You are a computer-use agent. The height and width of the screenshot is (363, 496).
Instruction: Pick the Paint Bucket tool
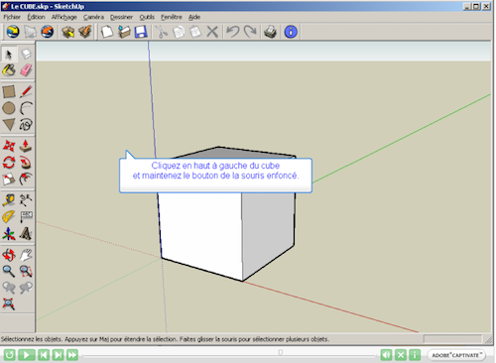click(9, 70)
